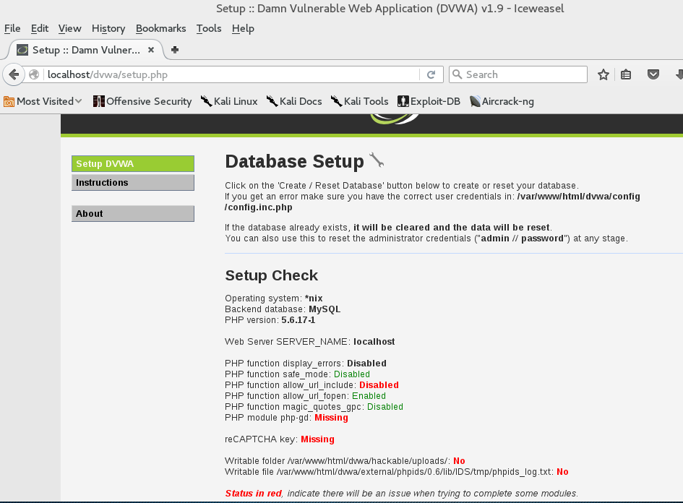Viewport: 683px width, 503px height.
Task: Click the SERVER_NAME localhost value
Action: point(374,342)
